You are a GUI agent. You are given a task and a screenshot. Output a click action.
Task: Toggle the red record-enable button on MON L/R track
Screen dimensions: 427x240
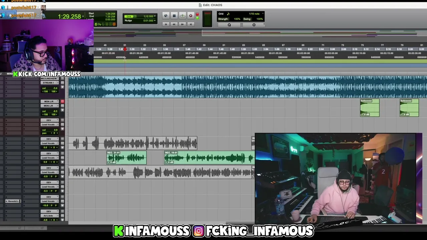(62, 101)
